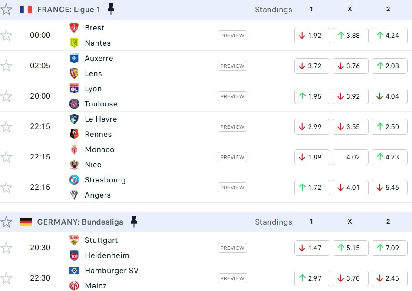
Task: Pin the Germany Bundesliga league
Action: point(134,222)
